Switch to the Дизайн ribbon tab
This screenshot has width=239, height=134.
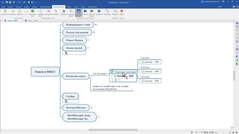[34, 7]
